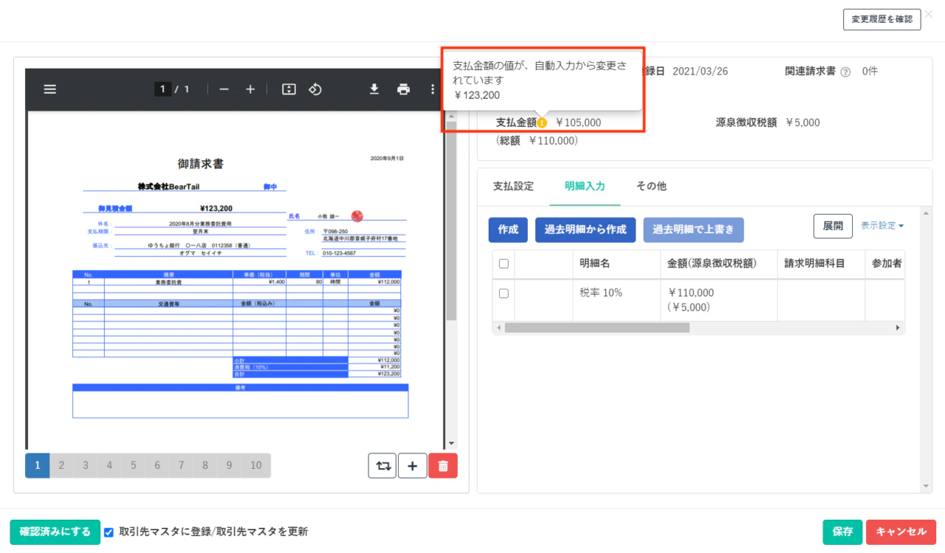Image resolution: width=945 pixels, height=553 pixels.
Task: Check the 税率 10% row checkbox
Action: click(504, 293)
